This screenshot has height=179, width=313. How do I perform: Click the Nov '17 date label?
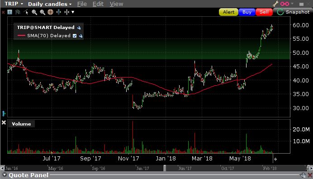pyautogui.click(x=128, y=159)
